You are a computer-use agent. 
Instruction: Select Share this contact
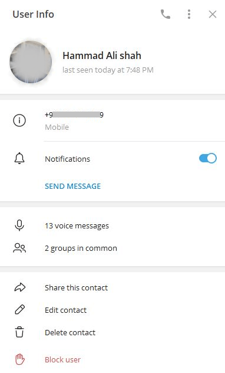pos(76,287)
